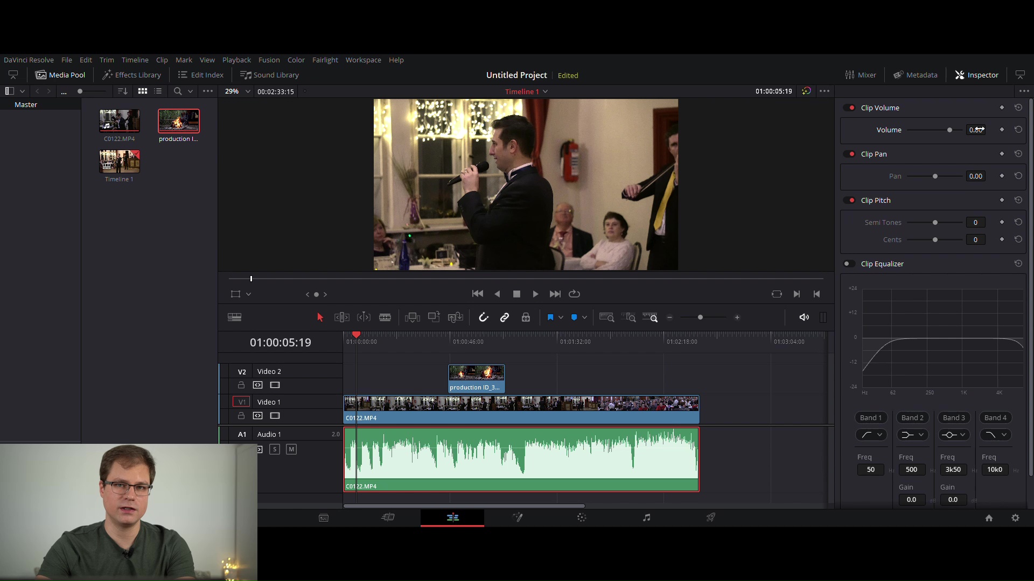Mute the Audio 1 track

point(291,449)
